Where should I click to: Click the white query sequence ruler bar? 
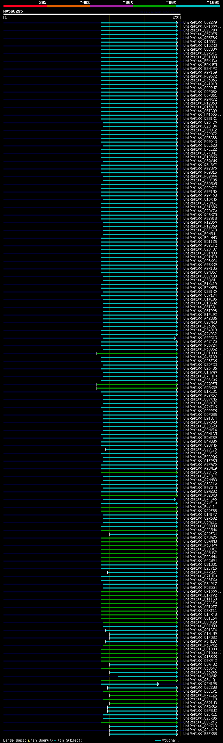click(92, 14)
